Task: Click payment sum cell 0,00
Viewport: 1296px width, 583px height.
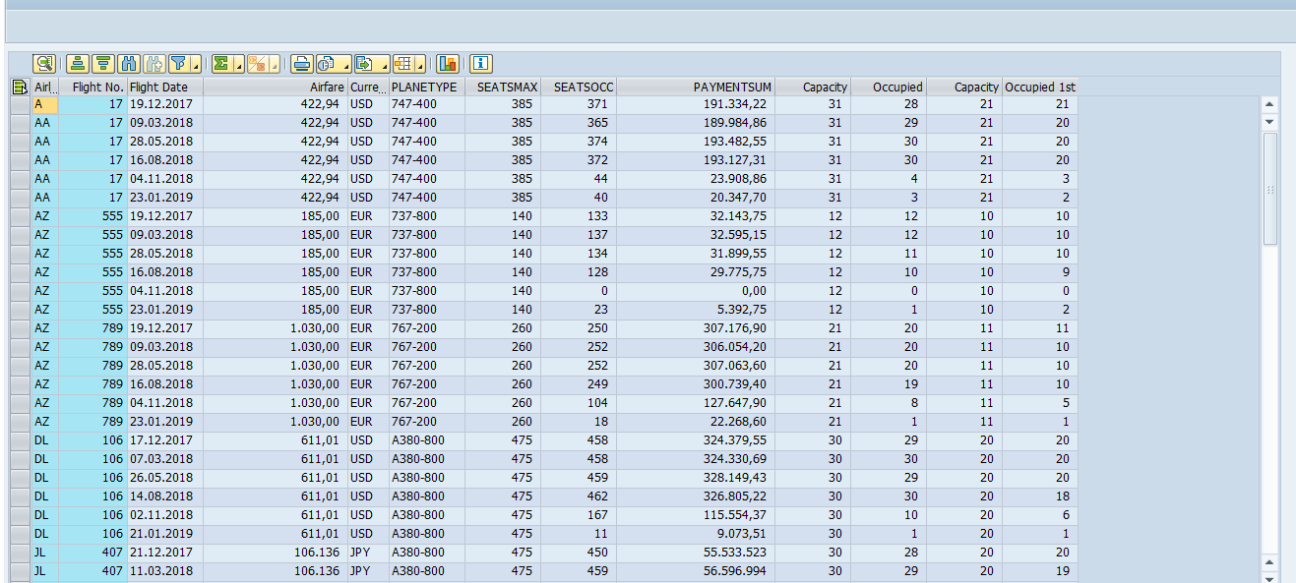Action: 696,291
